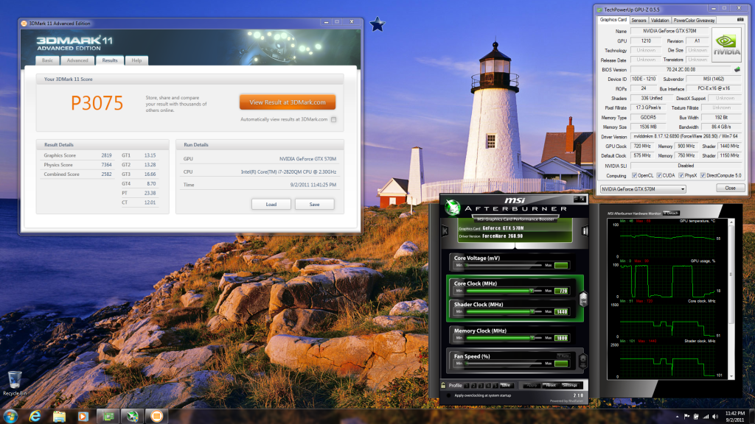Viewport: 755px width, 424px height.
Task: Detach the Afterburner hardware monitor
Action: pos(671,213)
